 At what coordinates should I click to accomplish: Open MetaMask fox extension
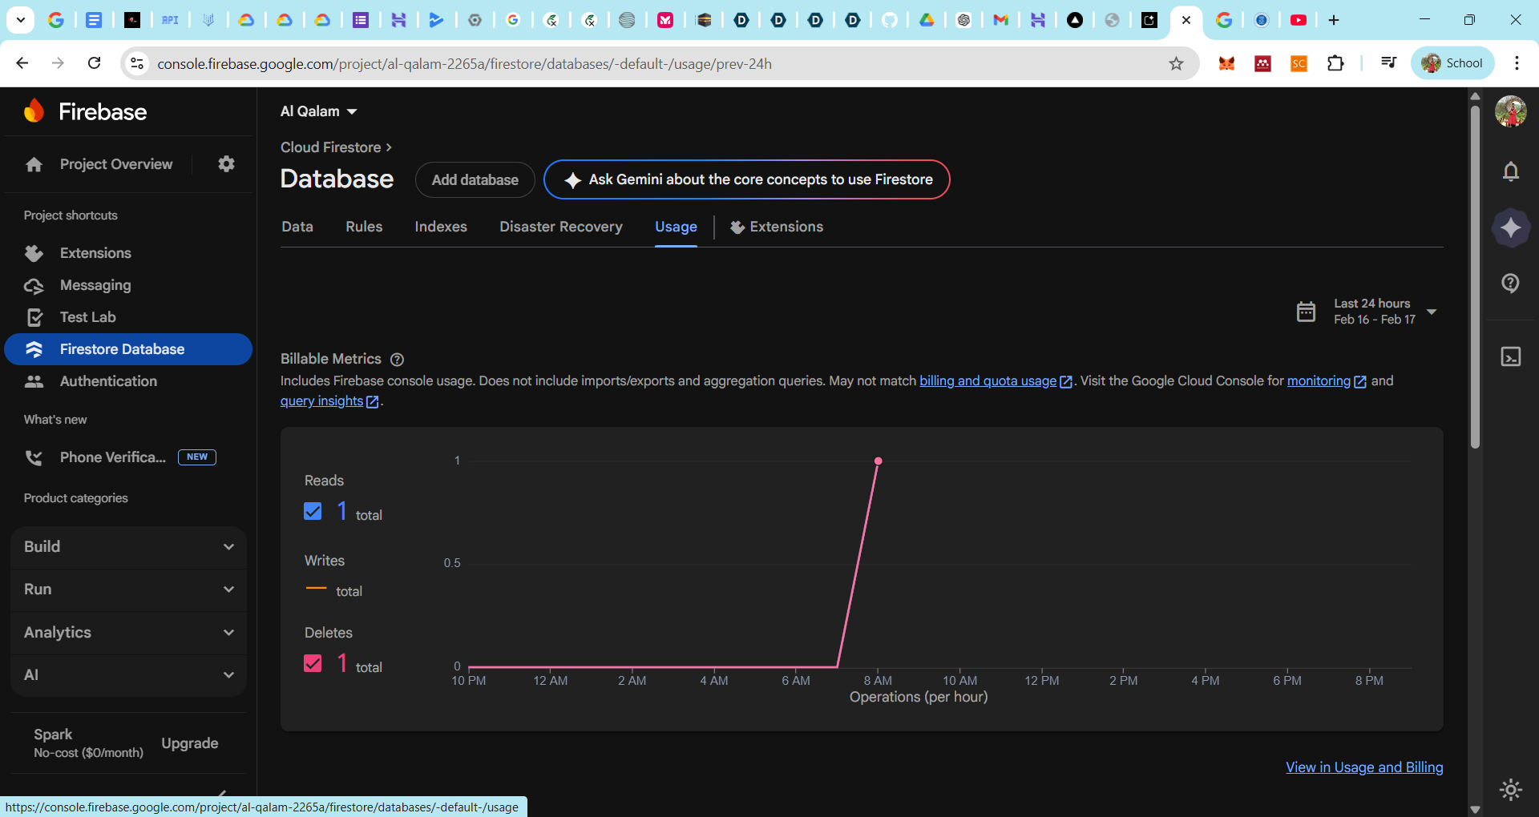point(1226,63)
